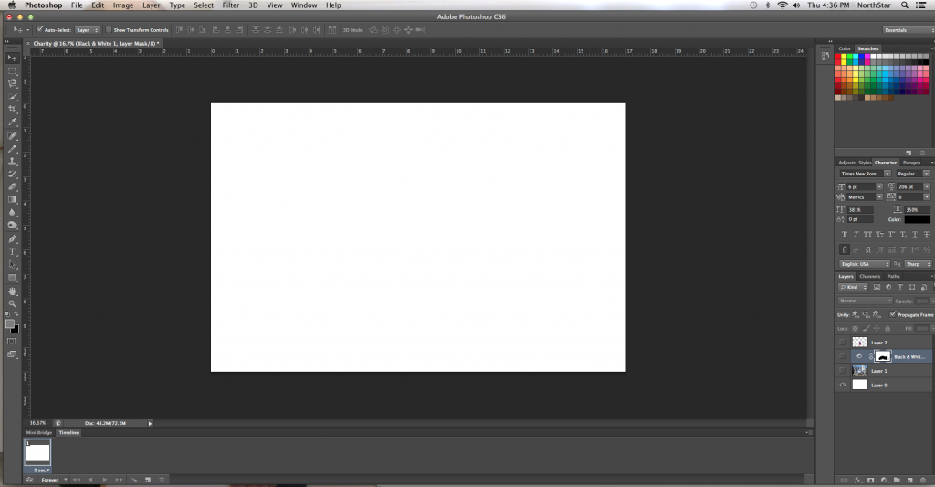Select the Path Selection tool
This screenshot has width=935, height=487.
12,264
